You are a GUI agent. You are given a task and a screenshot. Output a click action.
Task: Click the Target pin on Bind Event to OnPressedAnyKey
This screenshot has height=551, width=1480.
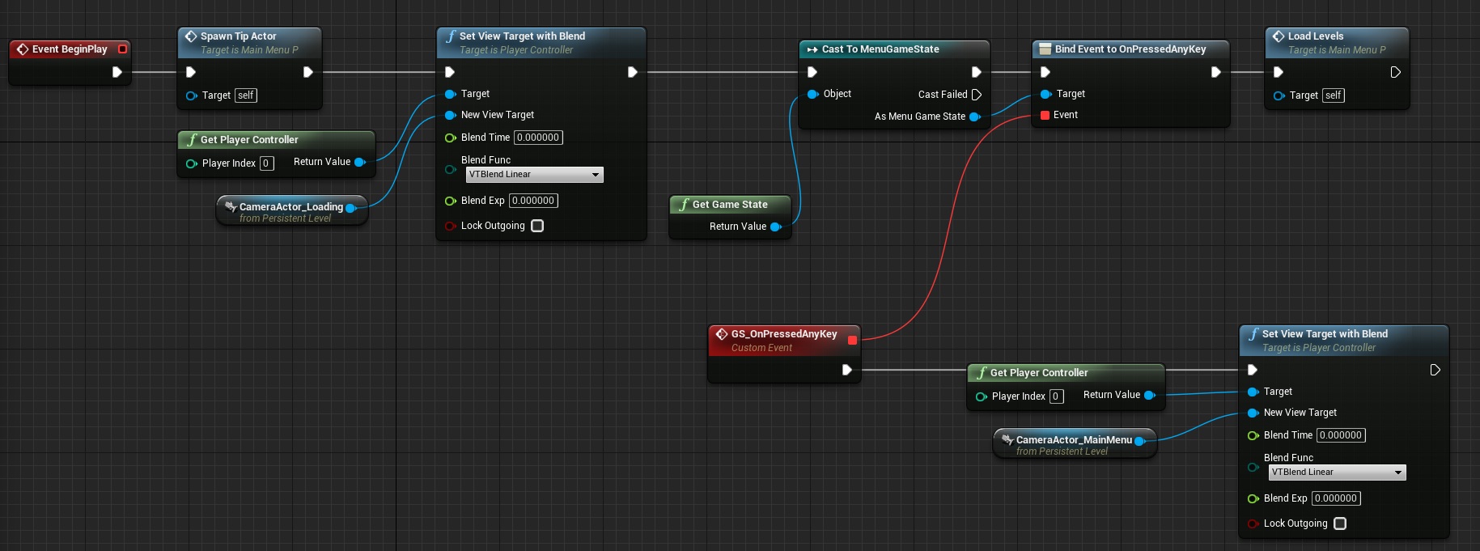[x=1046, y=94]
